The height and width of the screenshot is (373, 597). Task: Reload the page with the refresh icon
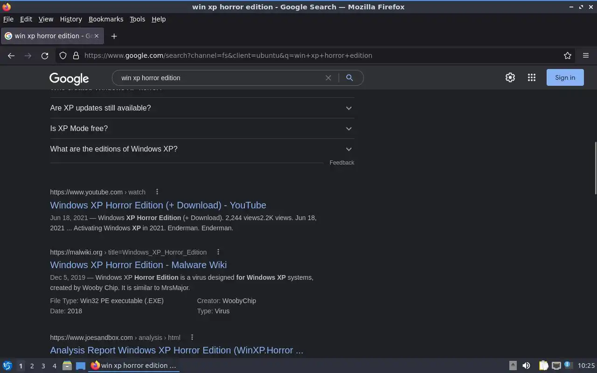click(x=45, y=55)
